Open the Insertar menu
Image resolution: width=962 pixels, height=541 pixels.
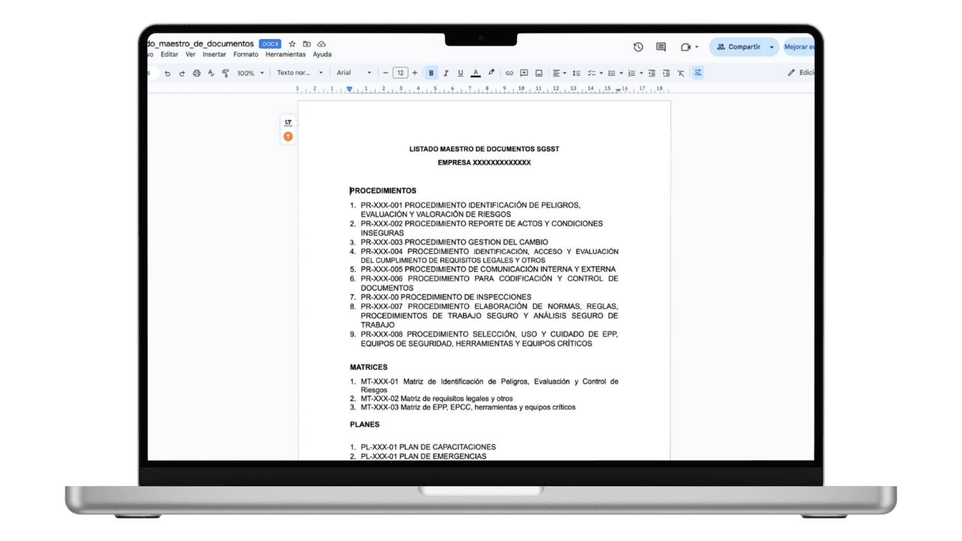click(x=214, y=54)
